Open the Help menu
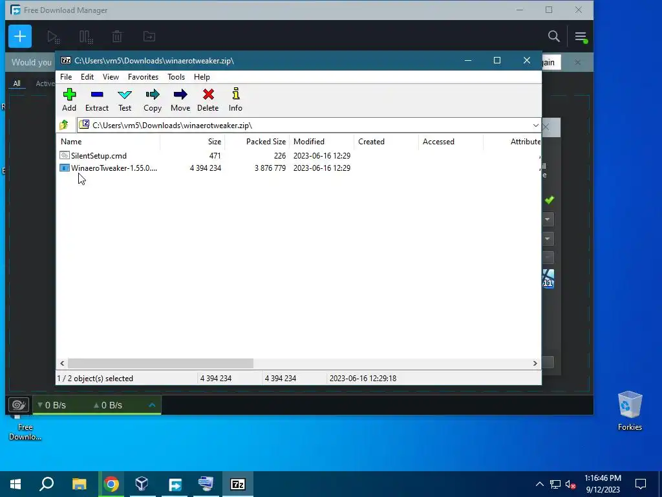Viewport: 662px width, 497px height. pyautogui.click(x=202, y=77)
